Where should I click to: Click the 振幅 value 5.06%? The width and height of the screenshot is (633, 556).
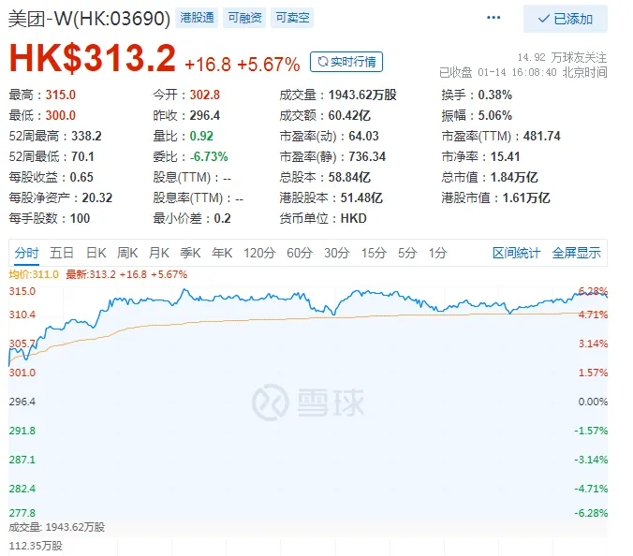[495, 115]
